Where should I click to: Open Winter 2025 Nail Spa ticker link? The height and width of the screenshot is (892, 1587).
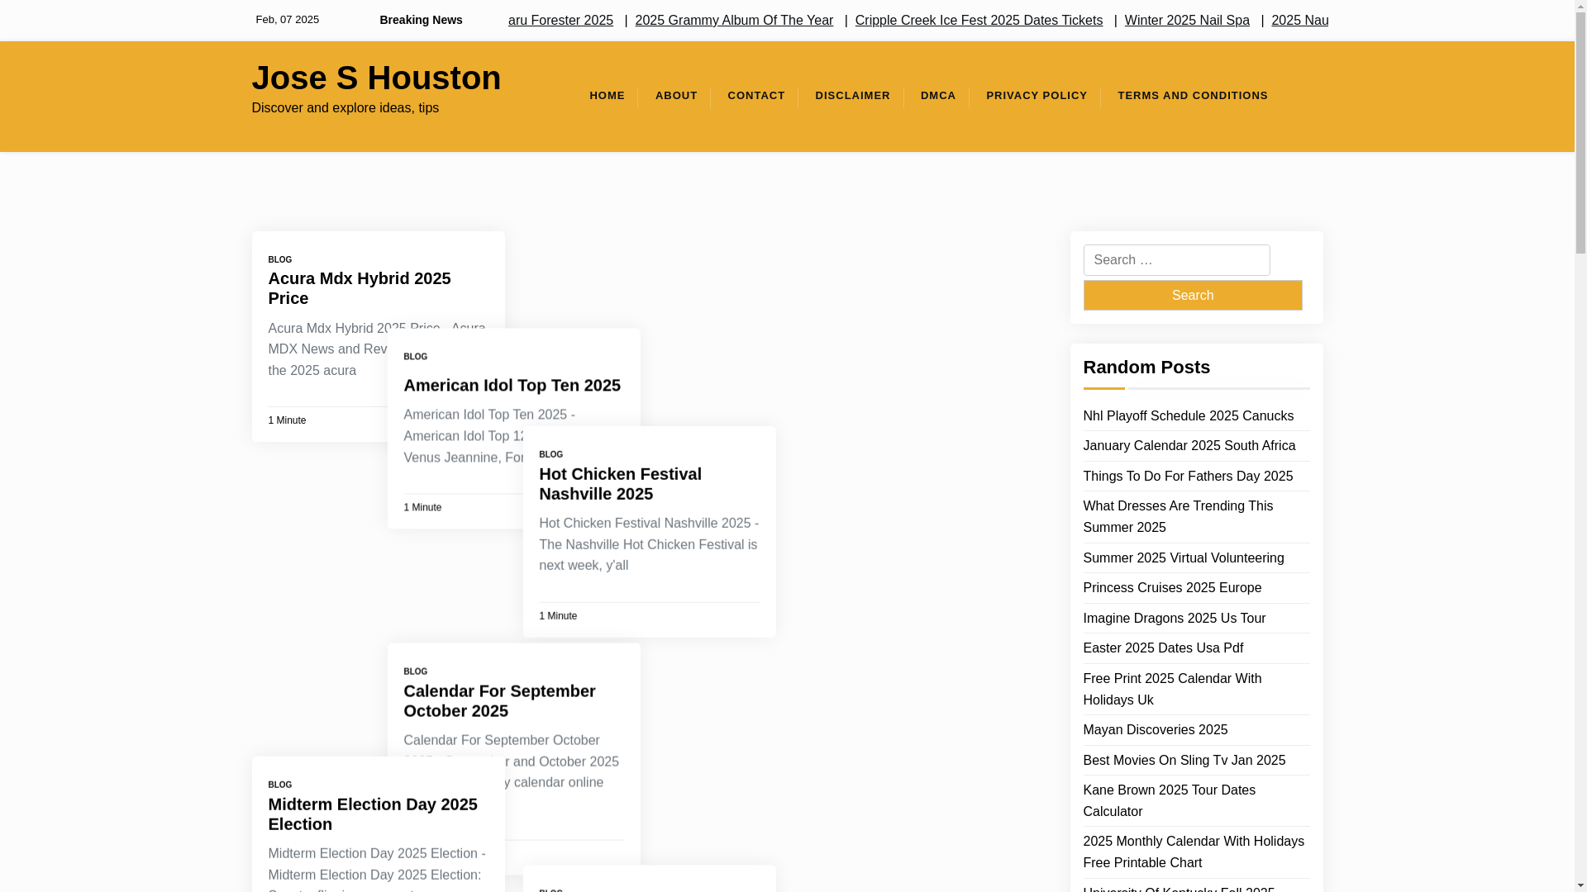click(x=1187, y=20)
